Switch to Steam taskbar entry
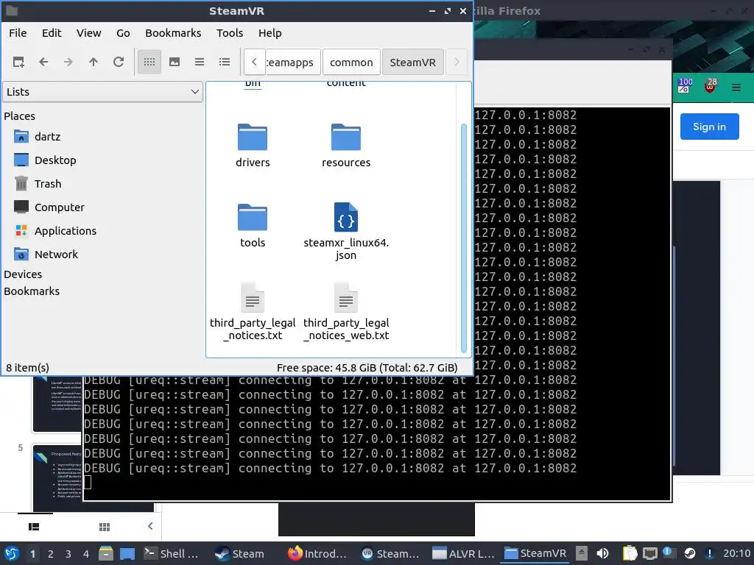 240,553
